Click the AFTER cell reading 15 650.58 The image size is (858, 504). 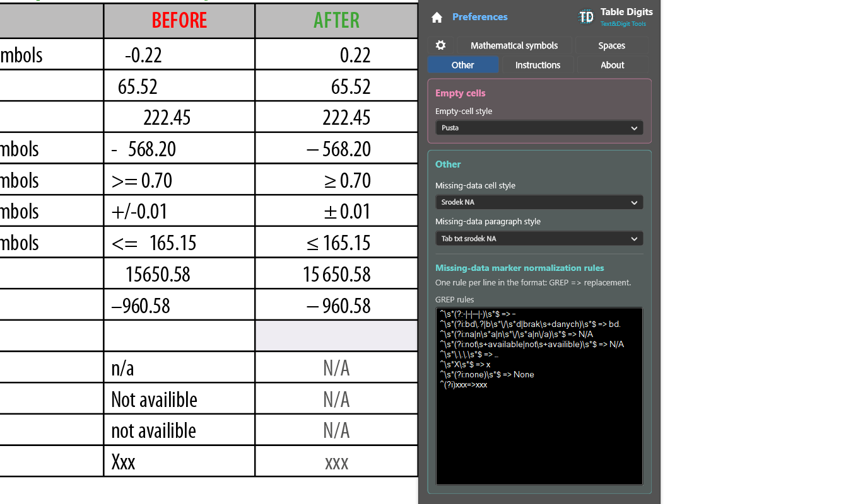[336, 273]
